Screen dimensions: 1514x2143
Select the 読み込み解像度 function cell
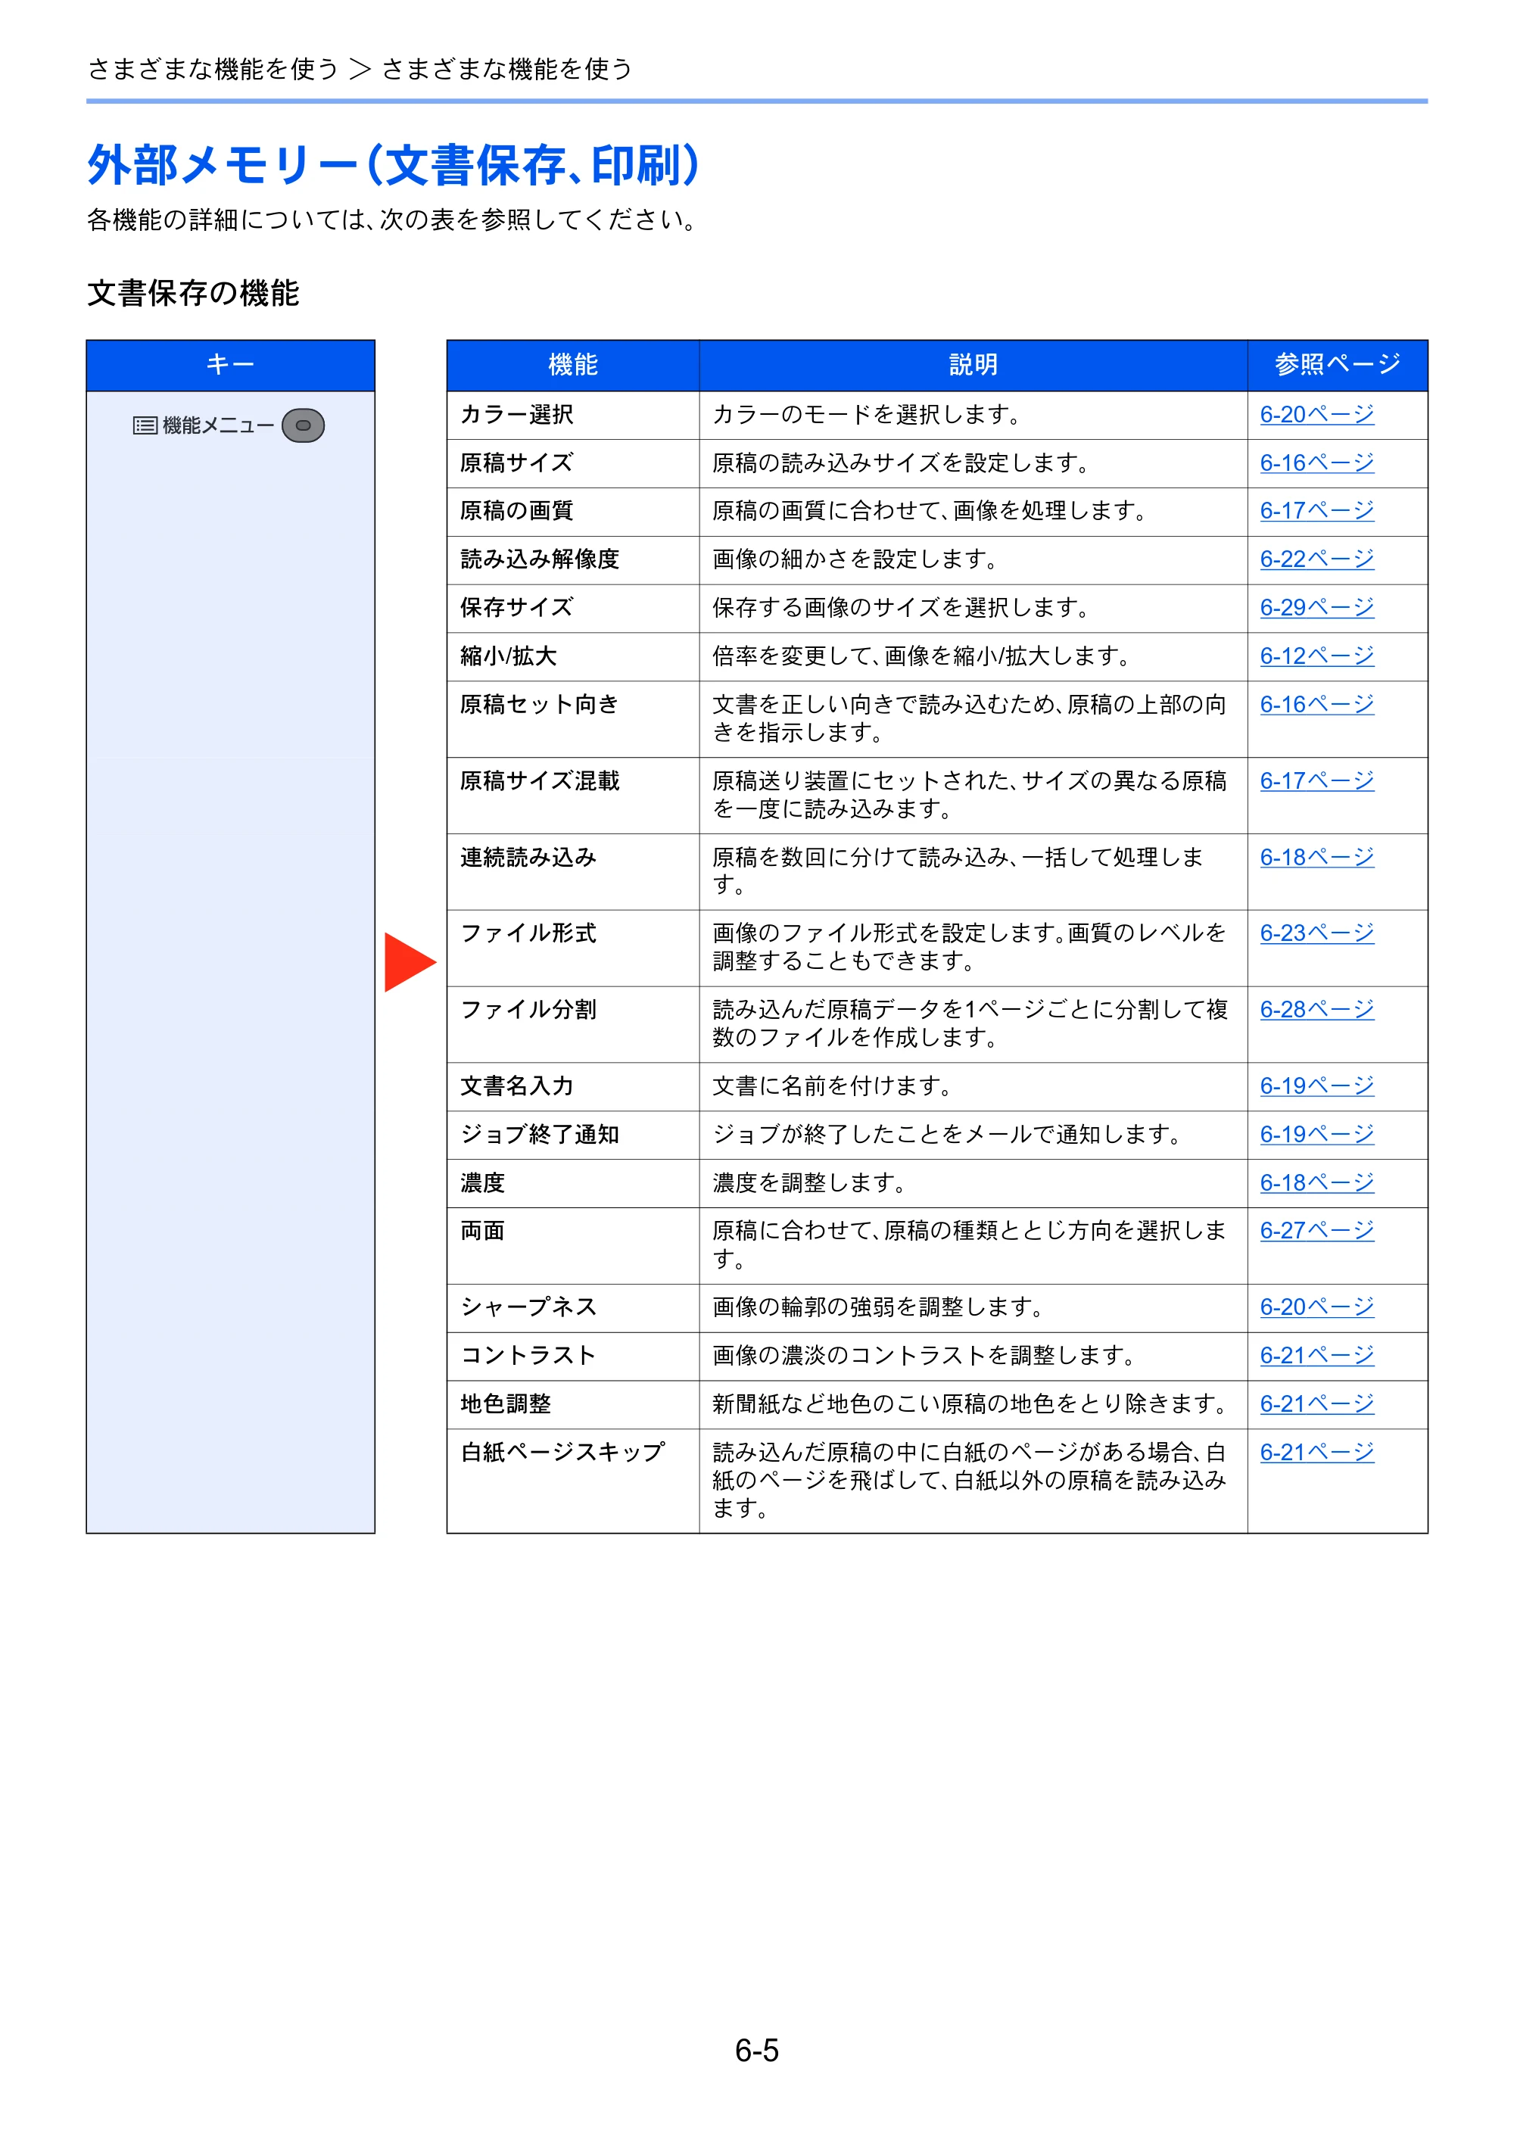573,560
